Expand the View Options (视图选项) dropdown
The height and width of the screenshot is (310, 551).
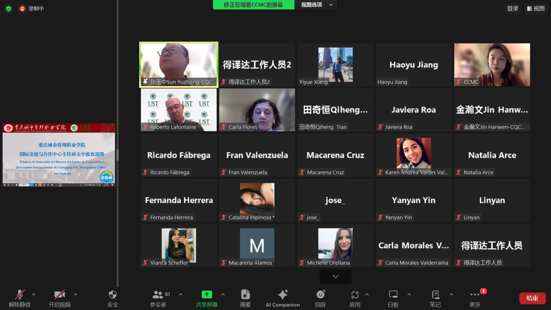point(317,5)
